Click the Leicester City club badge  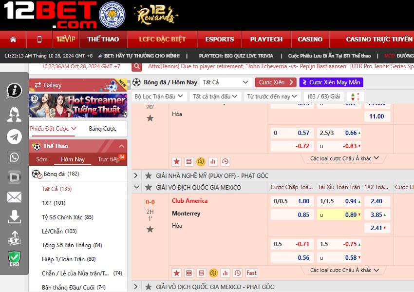(112, 15)
